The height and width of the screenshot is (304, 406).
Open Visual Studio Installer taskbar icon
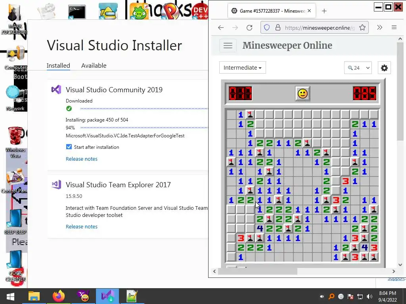pyautogui.click(x=107, y=296)
